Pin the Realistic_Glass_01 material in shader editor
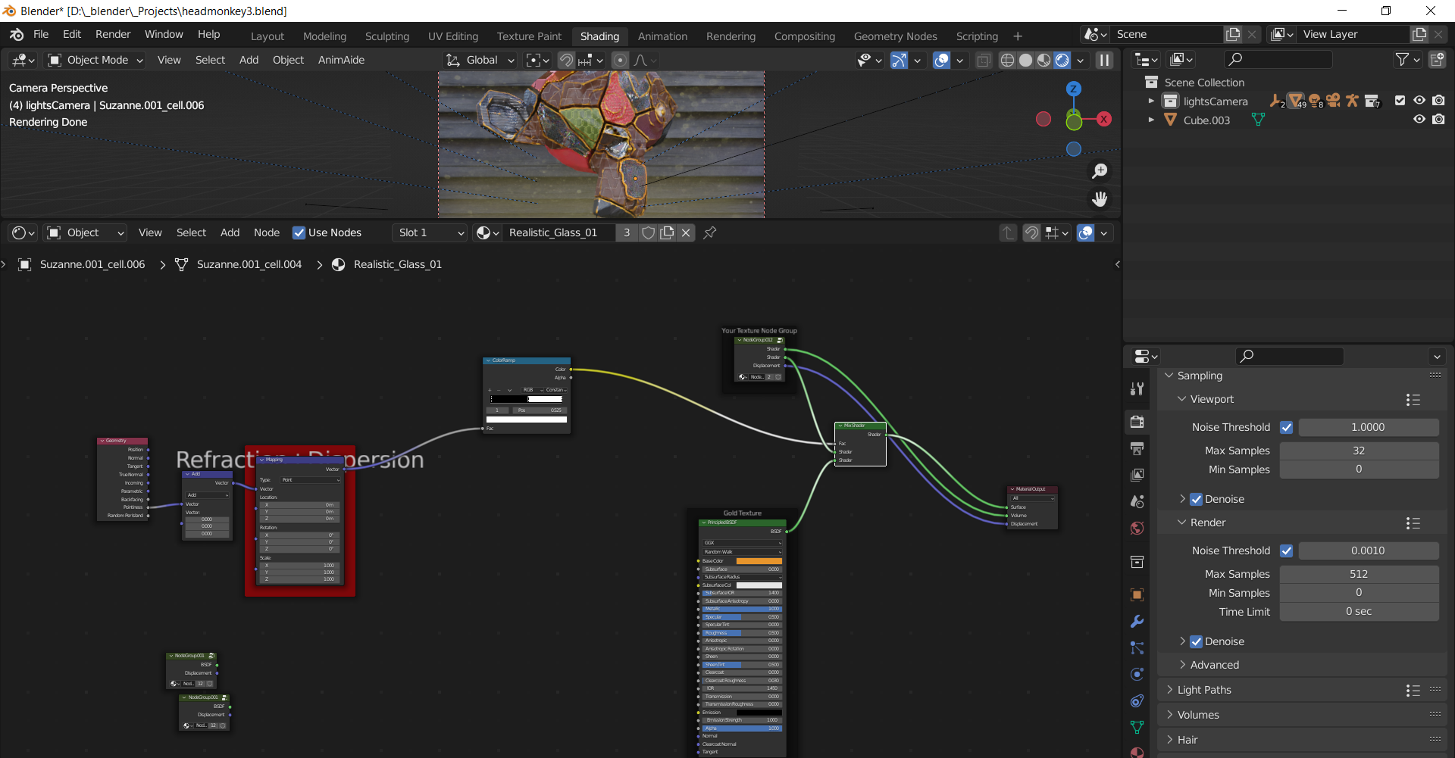This screenshot has width=1455, height=758. click(710, 232)
